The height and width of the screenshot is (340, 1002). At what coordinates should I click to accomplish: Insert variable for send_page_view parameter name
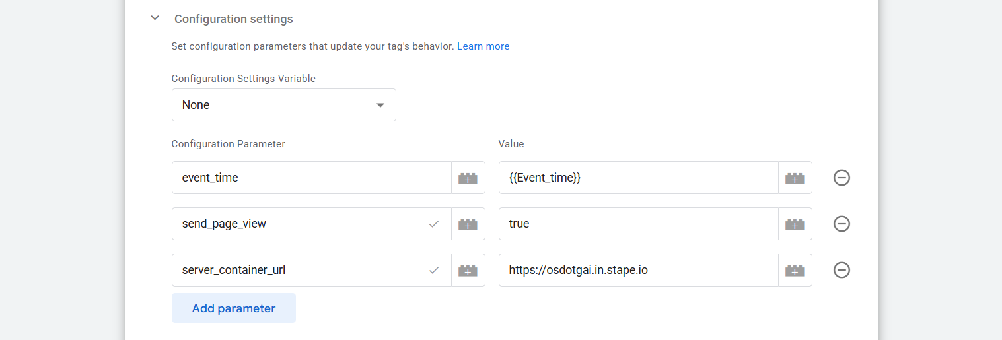(x=468, y=224)
